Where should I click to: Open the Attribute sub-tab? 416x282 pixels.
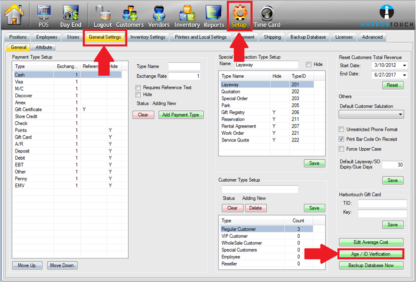(44, 47)
